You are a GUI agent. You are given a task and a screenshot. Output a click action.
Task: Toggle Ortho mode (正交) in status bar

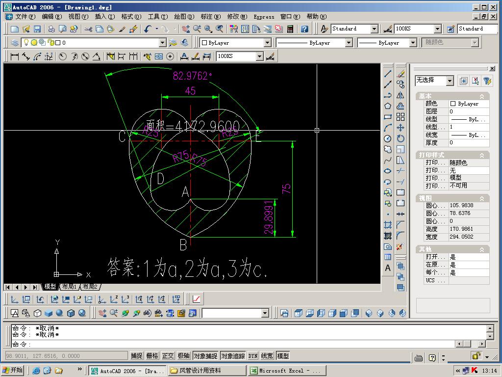pos(168,355)
